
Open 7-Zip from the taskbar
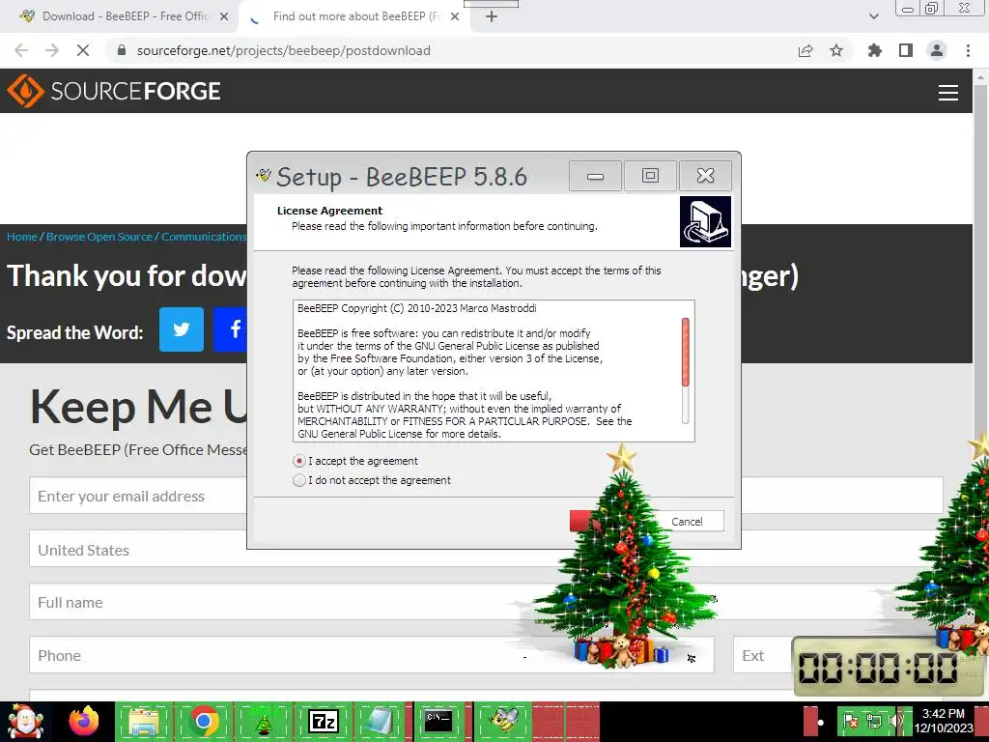(x=323, y=721)
